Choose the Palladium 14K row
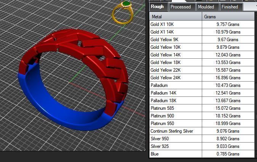Viewport: 257px width, 162px height. [x=202, y=93]
